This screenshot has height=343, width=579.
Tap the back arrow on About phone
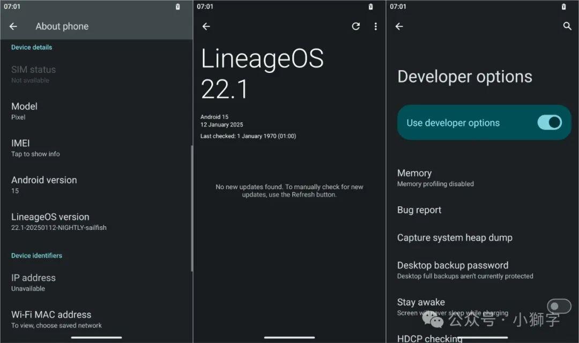(x=13, y=26)
